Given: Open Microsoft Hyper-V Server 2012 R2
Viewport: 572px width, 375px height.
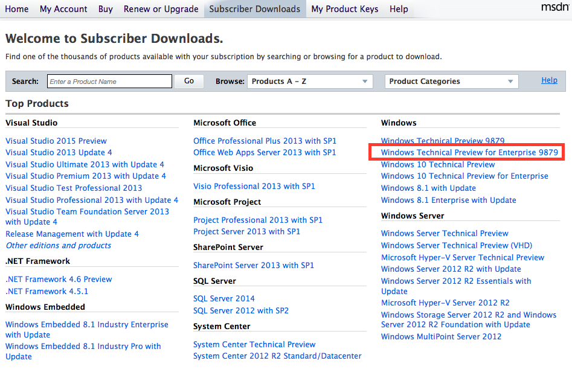Looking at the screenshot, I should click(x=445, y=303).
